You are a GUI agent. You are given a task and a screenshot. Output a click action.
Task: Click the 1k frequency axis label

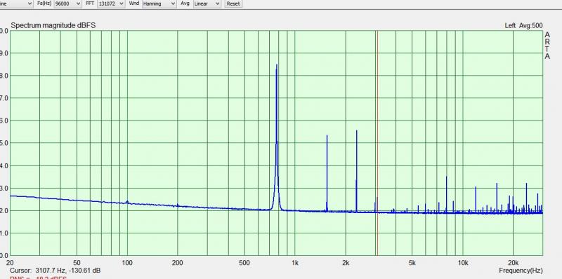pyautogui.click(x=294, y=263)
